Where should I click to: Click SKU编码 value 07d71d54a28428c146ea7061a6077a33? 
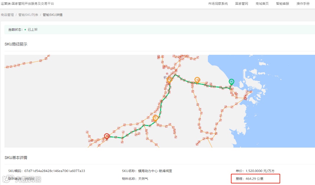click(55, 171)
